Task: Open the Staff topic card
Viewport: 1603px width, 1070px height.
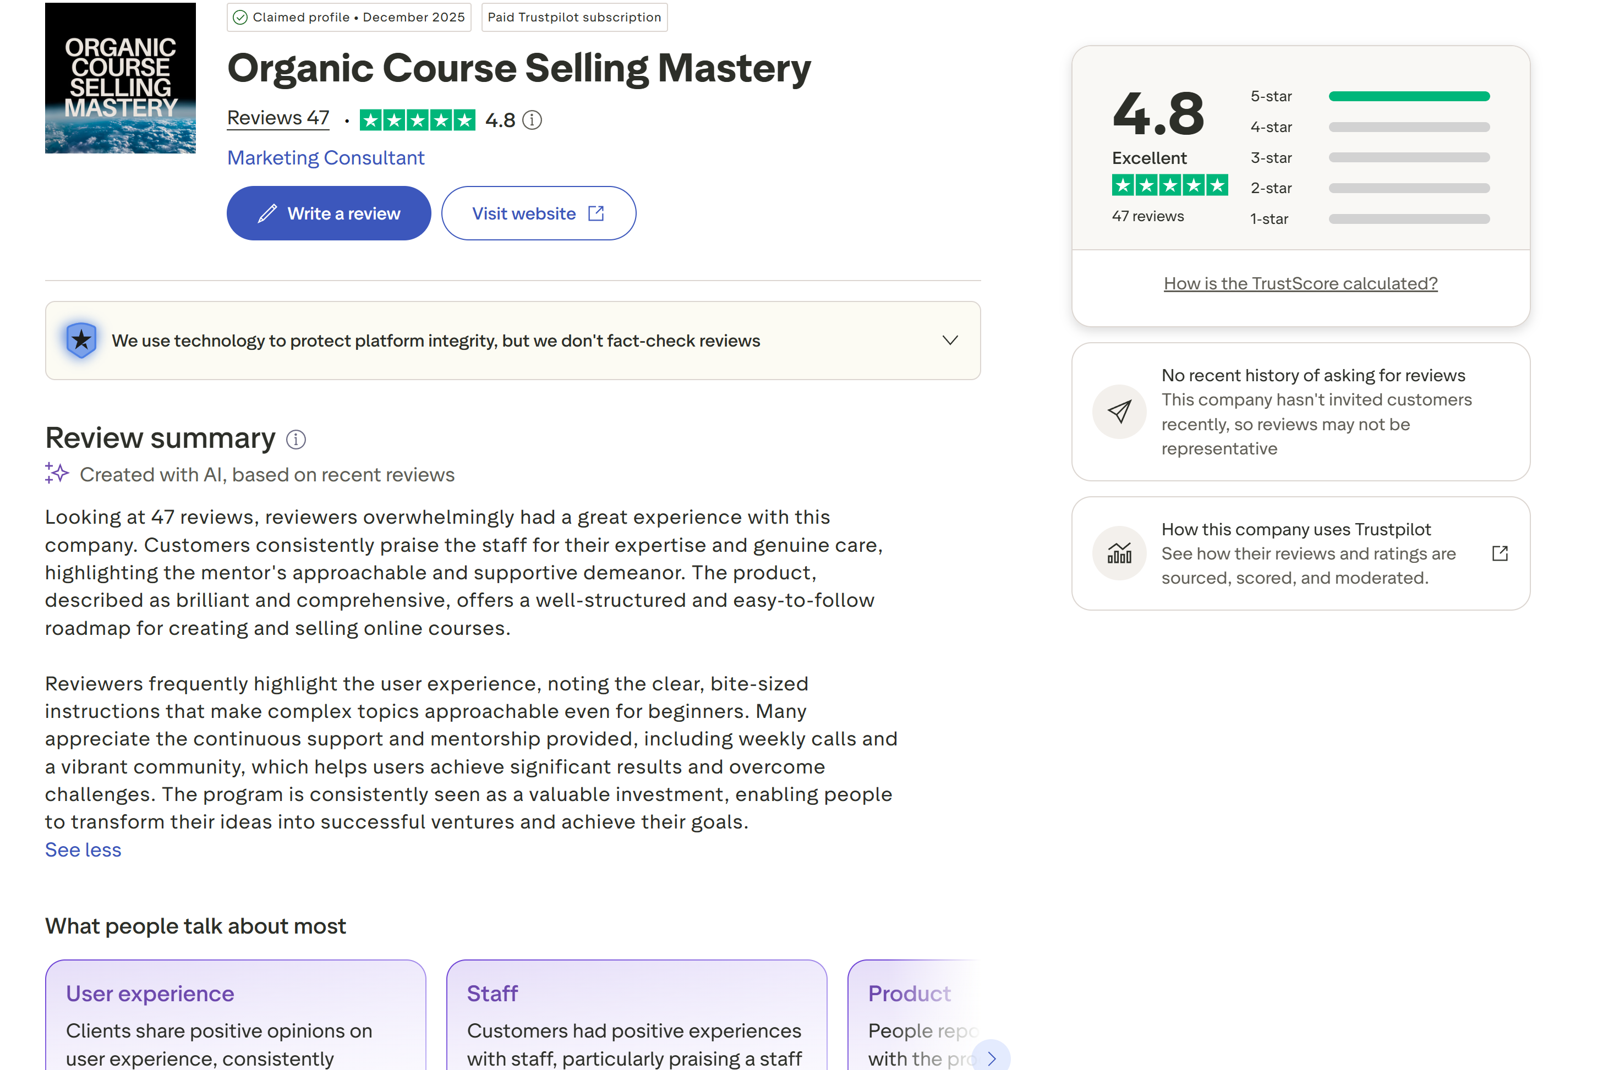Action: 636,1016
